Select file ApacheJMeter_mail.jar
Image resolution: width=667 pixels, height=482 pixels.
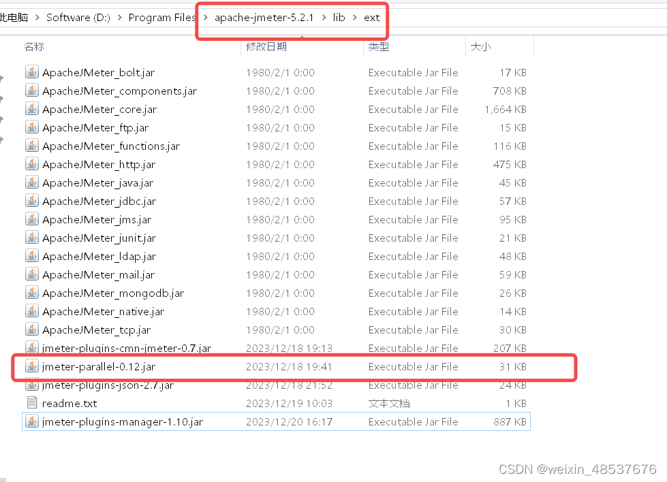pyautogui.click(x=98, y=275)
